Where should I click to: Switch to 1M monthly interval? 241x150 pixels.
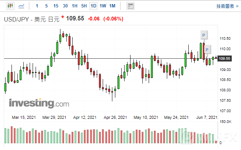(112, 6)
